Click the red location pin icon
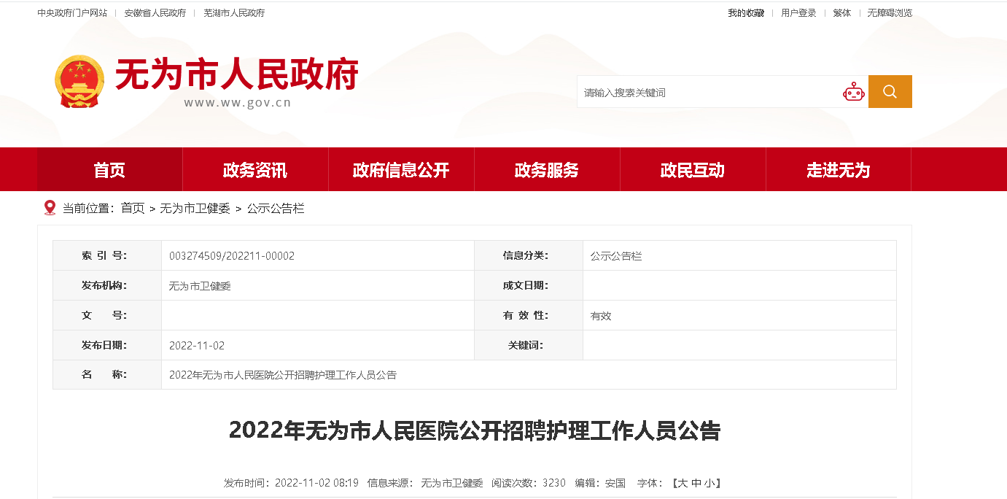 coord(50,208)
